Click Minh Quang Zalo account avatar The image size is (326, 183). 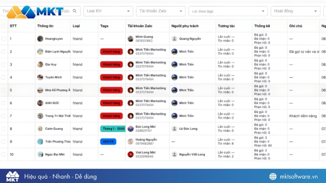pos(130,39)
